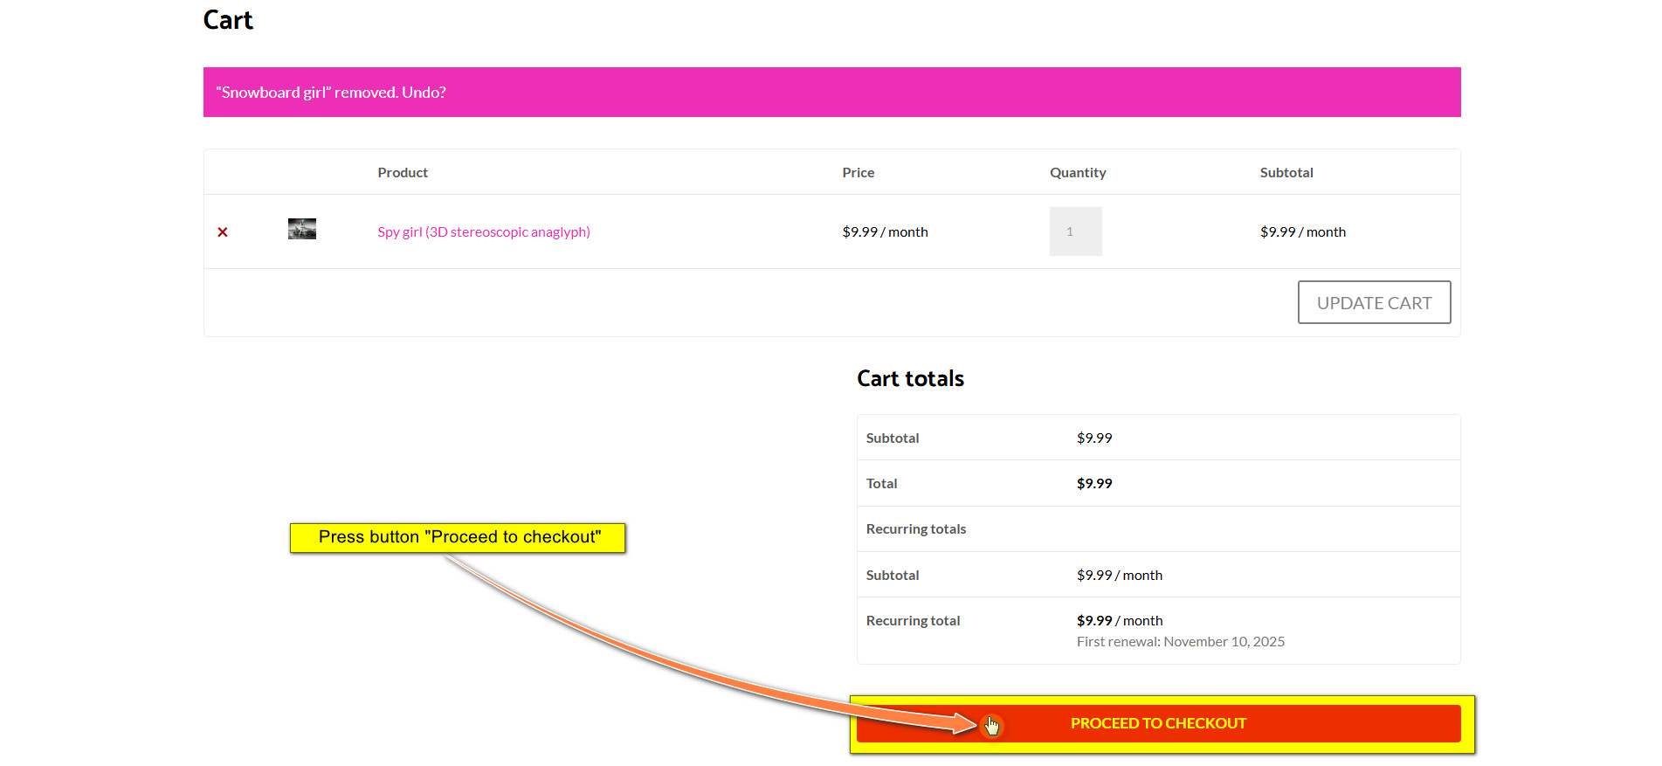The width and height of the screenshot is (1662, 766).
Task: Click the hand cursor icon on checkout button
Action: pyautogui.click(x=992, y=726)
